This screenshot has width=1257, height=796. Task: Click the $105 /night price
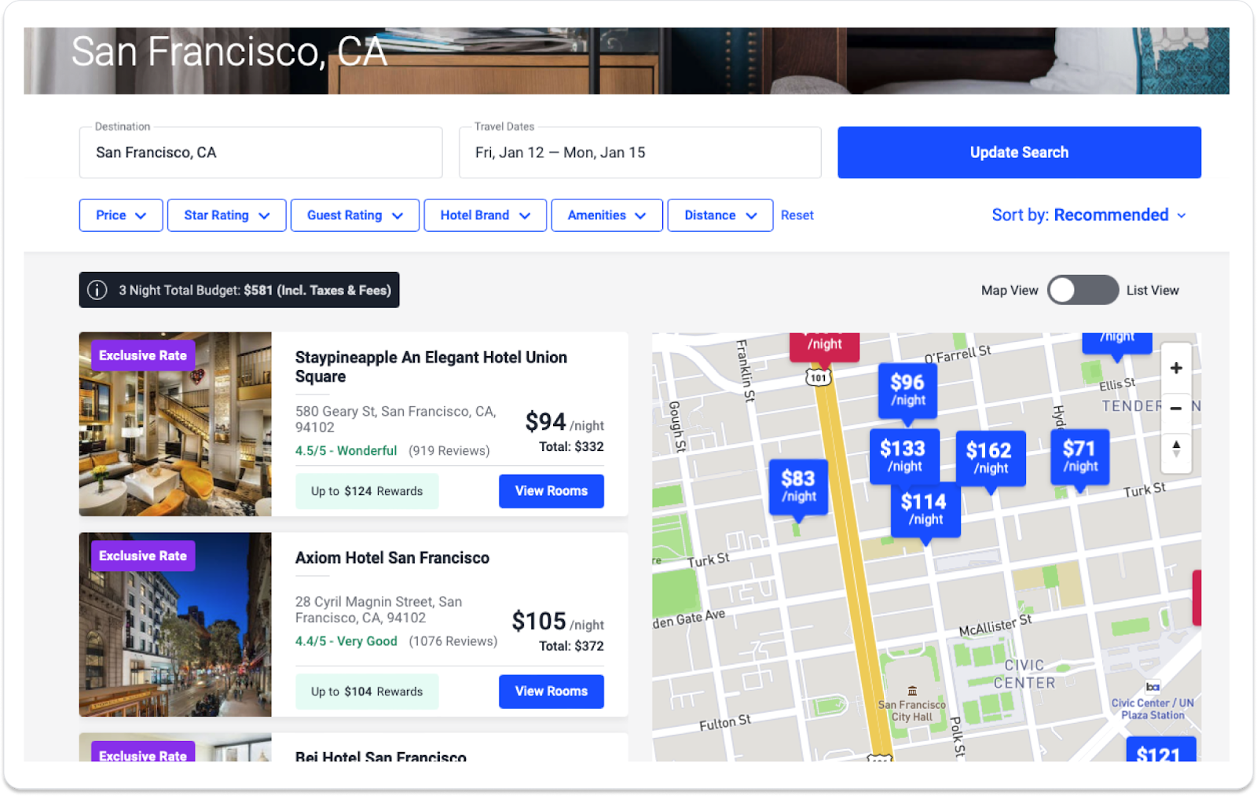click(558, 622)
